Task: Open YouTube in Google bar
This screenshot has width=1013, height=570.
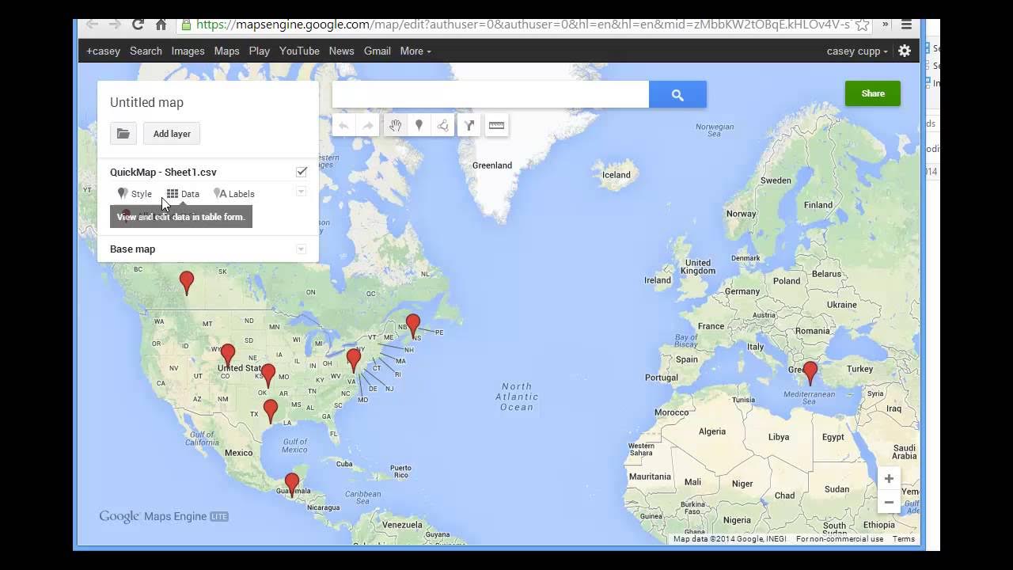Action: 299,51
